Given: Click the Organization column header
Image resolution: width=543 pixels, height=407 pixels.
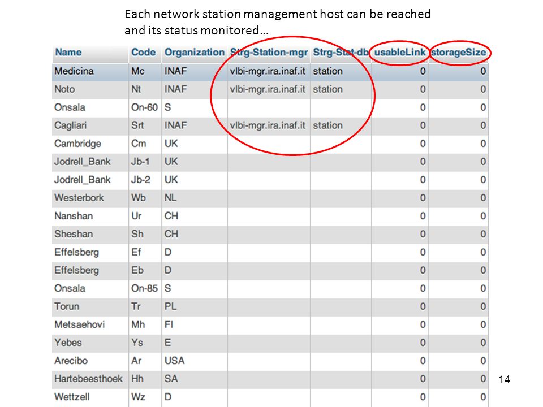Looking at the screenshot, I should (194, 52).
